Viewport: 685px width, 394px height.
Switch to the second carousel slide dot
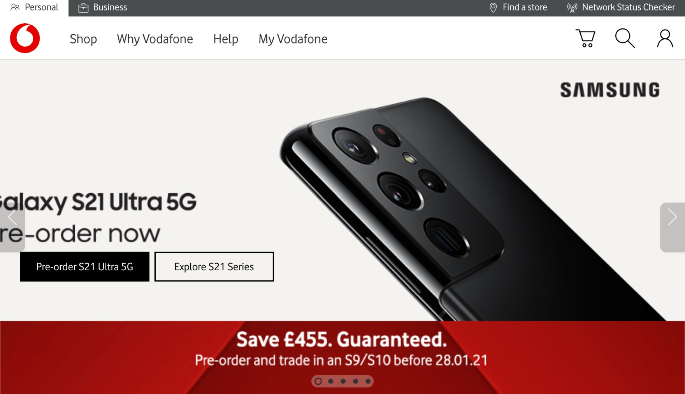(x=331, y=381)
